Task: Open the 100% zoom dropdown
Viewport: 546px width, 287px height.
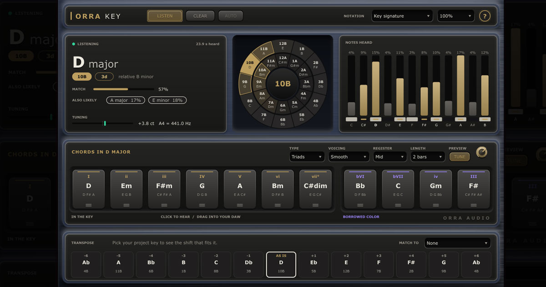Action: point(456,16)
